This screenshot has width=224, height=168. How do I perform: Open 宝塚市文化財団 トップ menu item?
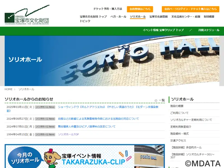(93, 17)
